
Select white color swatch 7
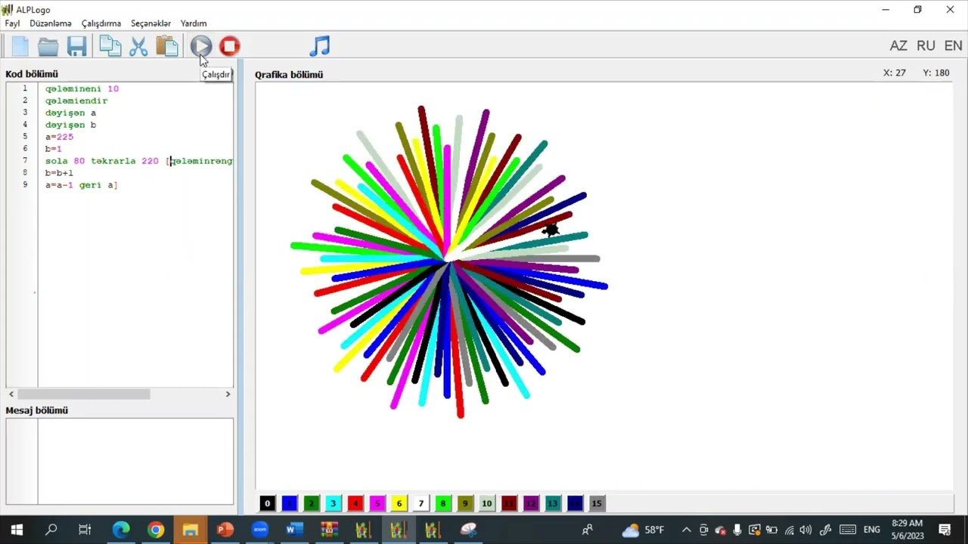tap(420, 503)
